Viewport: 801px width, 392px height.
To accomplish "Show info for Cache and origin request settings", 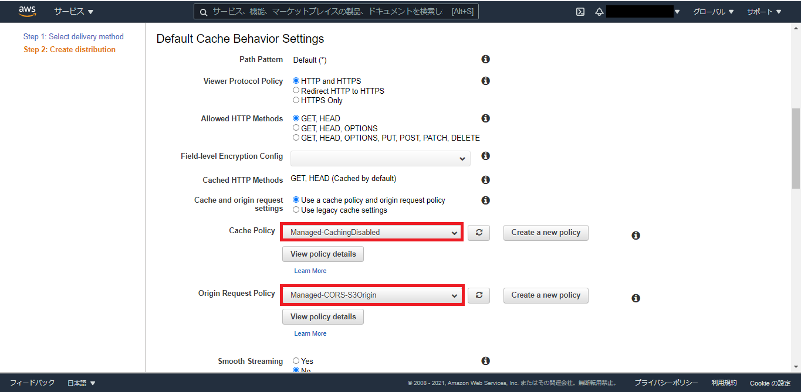I will point(485,200).
